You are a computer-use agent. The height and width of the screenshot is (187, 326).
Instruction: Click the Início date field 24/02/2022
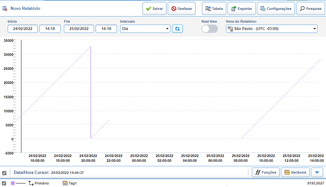pos(23,29)
